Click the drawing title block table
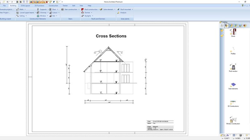250x140 pixels. [x=160, y=126]
